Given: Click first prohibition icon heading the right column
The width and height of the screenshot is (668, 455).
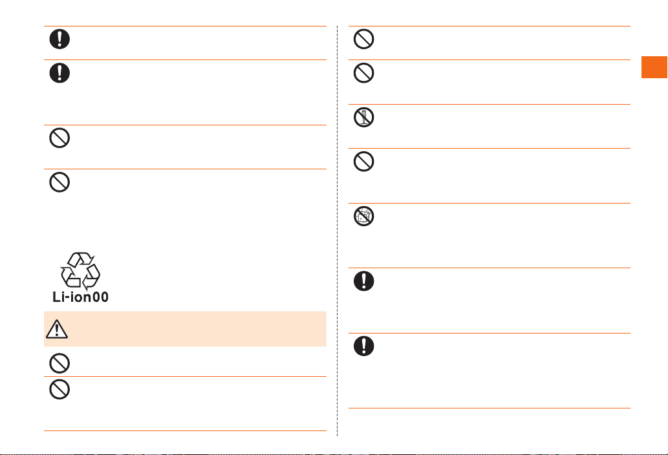Looking at the screenshot, I should click(x=364, y=39).
